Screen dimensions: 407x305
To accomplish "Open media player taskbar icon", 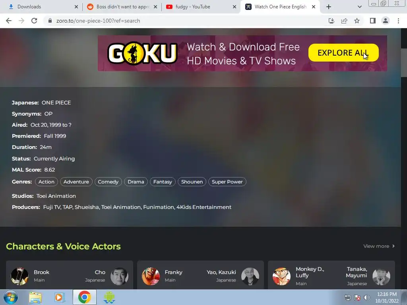I will (60, 297).
